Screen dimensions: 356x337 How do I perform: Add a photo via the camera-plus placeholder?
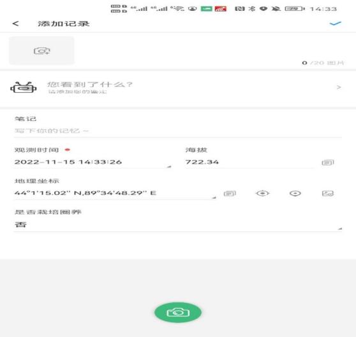pos(41,51)
